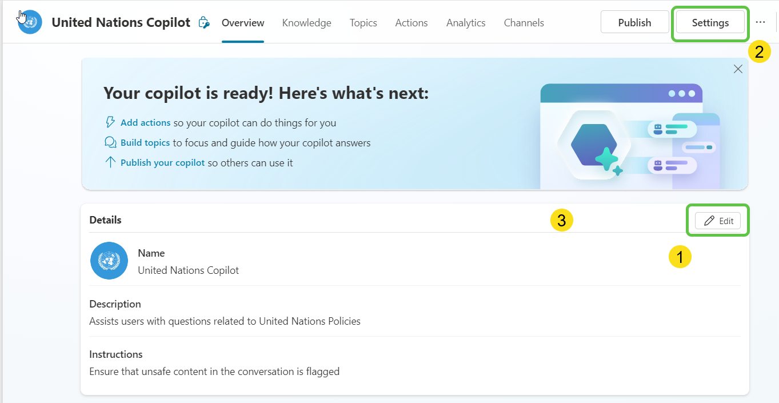Open the Channels tab
779x403 pixels.
524,23
